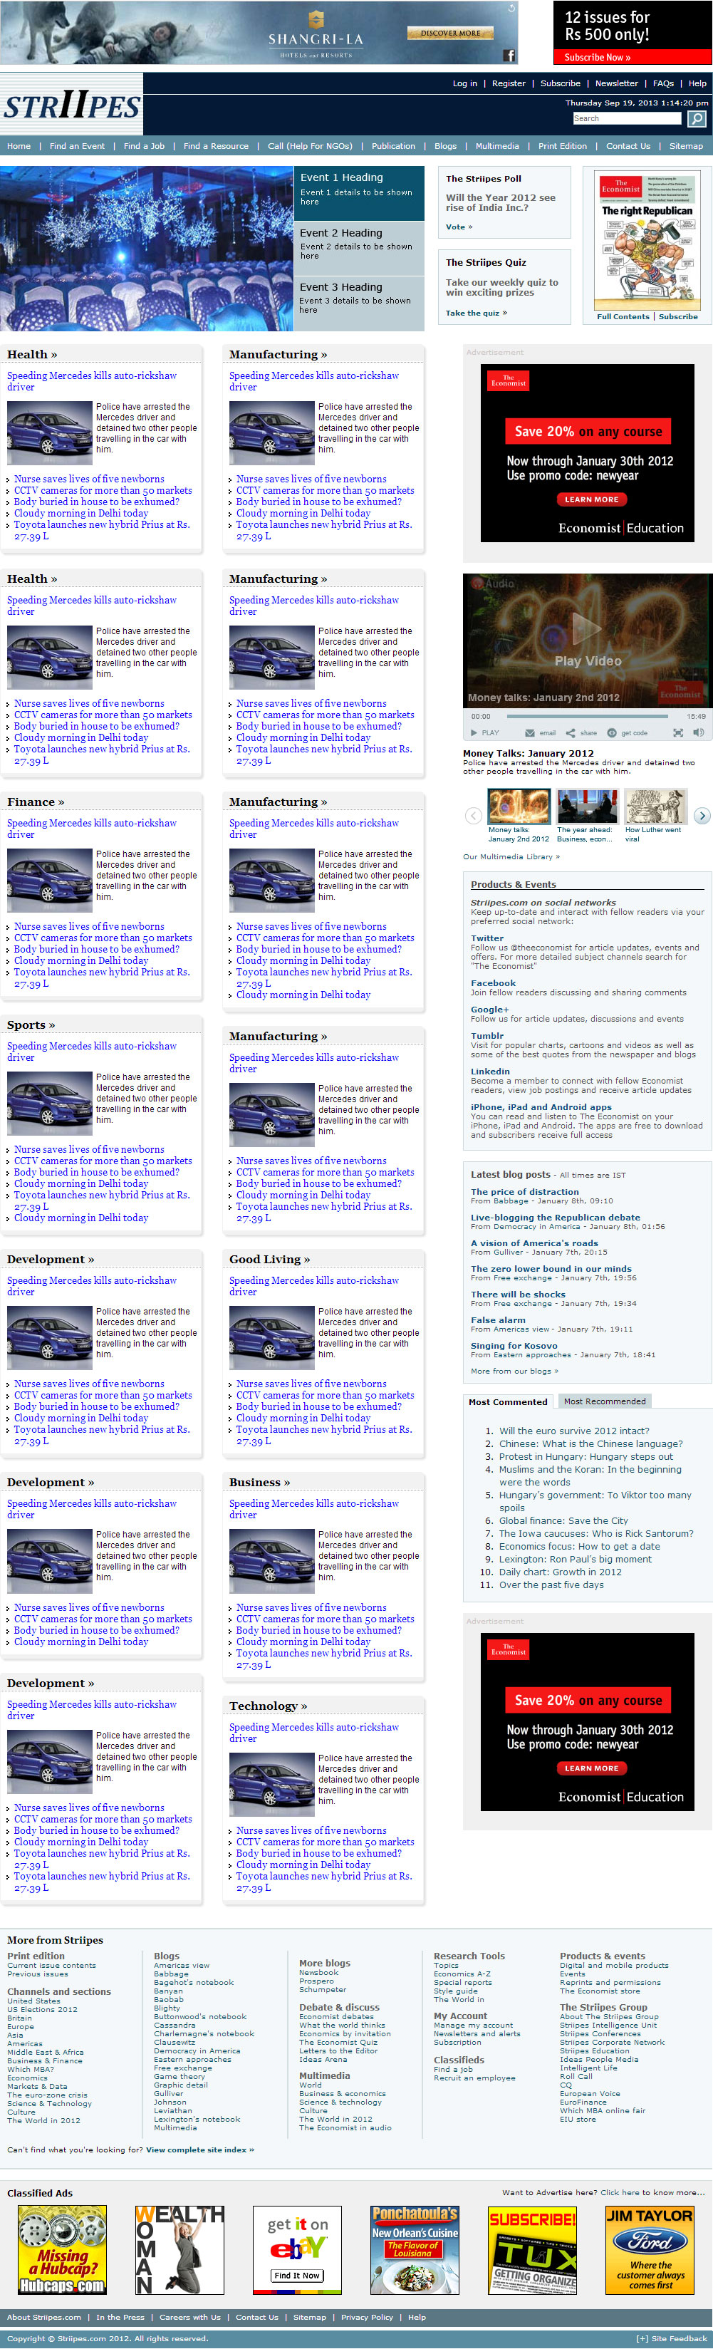Toggle fullscreen on the video player
Image resolution: width=713 pixels, height=2349 pixels.
[677, 732]
